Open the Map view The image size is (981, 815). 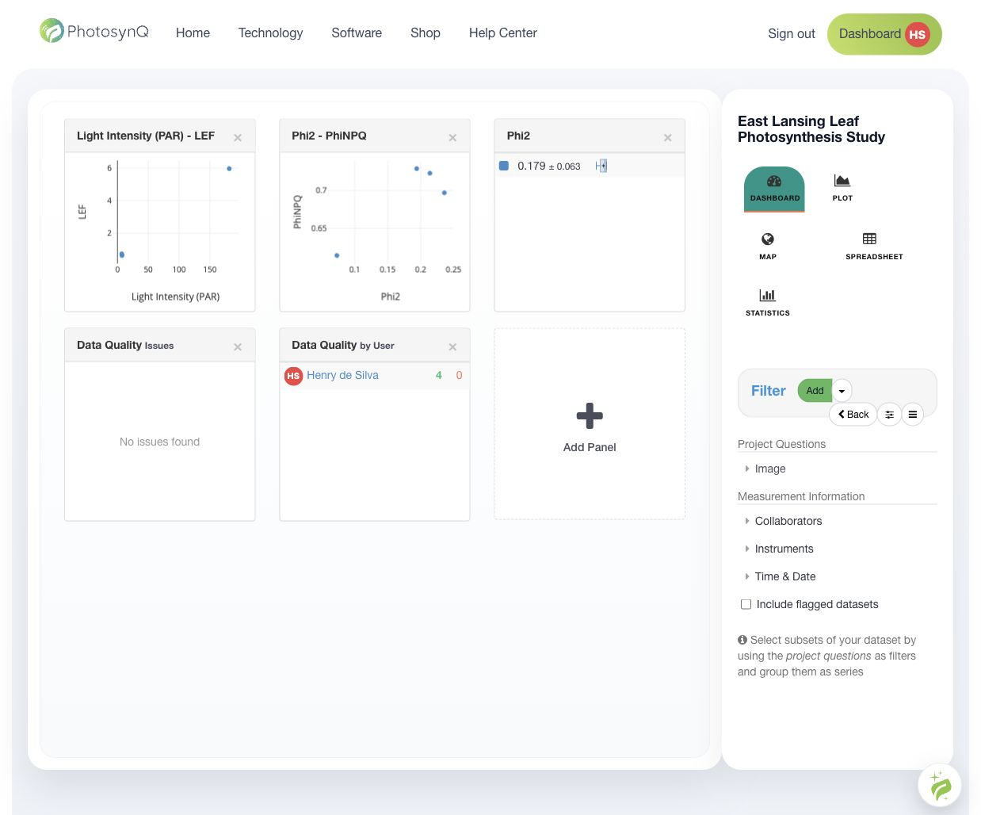[x=768, y=247]
